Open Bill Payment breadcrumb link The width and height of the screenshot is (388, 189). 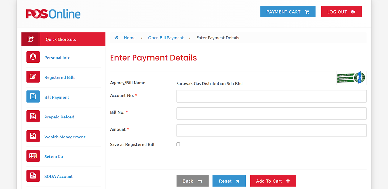(166, 38)
